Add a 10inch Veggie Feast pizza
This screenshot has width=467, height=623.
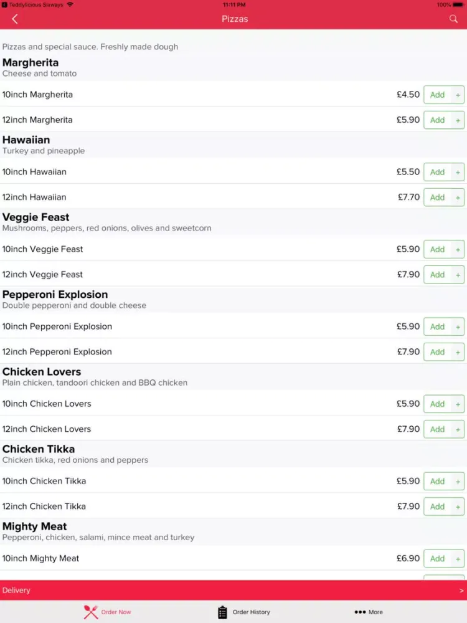pyautogui.click(x=436, y=249)
